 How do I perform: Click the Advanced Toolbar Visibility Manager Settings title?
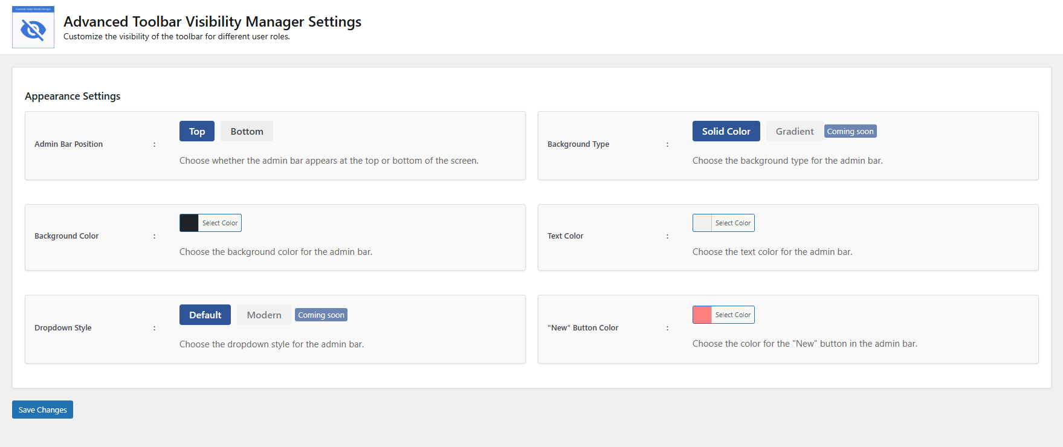click(x=212, y=22)
